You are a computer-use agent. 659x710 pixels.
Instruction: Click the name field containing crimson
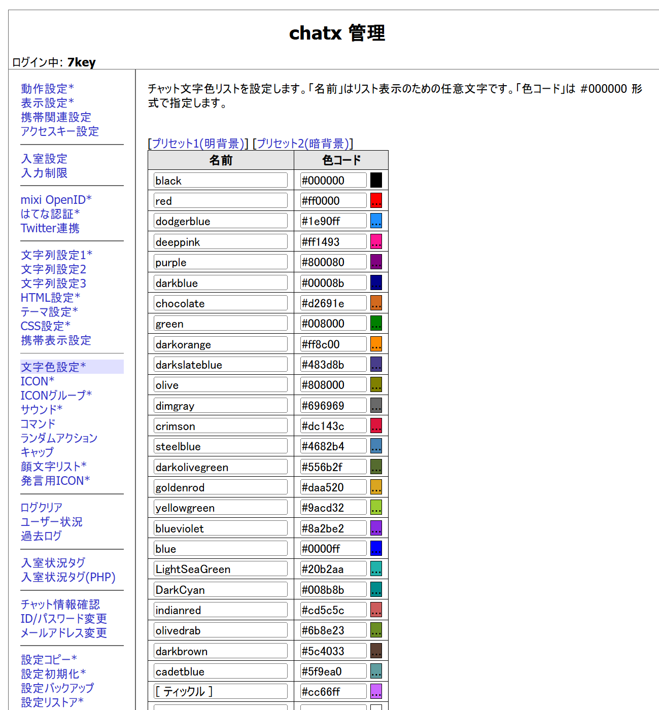click(220, 426)
